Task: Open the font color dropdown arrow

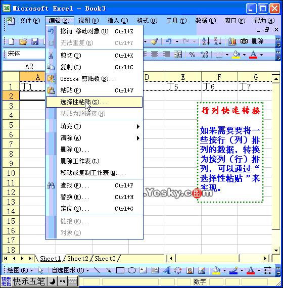Action: 261,55
